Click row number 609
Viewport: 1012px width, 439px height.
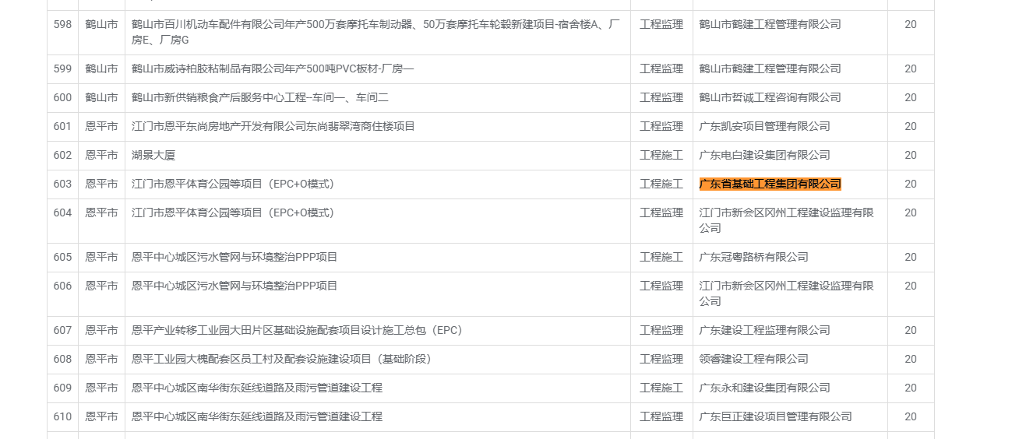(x=62, y=388)
